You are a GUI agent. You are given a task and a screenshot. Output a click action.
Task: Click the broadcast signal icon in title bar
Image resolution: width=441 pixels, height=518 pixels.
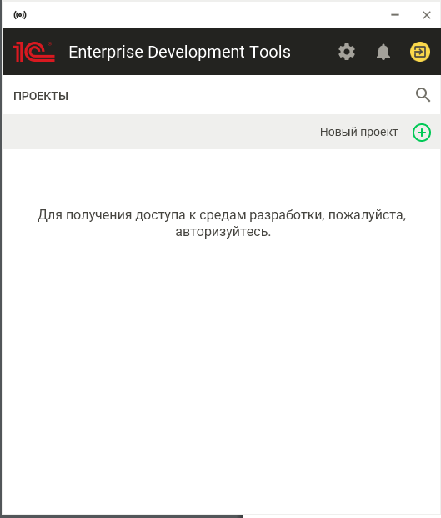pyautogui.click(x=20, y=15)
